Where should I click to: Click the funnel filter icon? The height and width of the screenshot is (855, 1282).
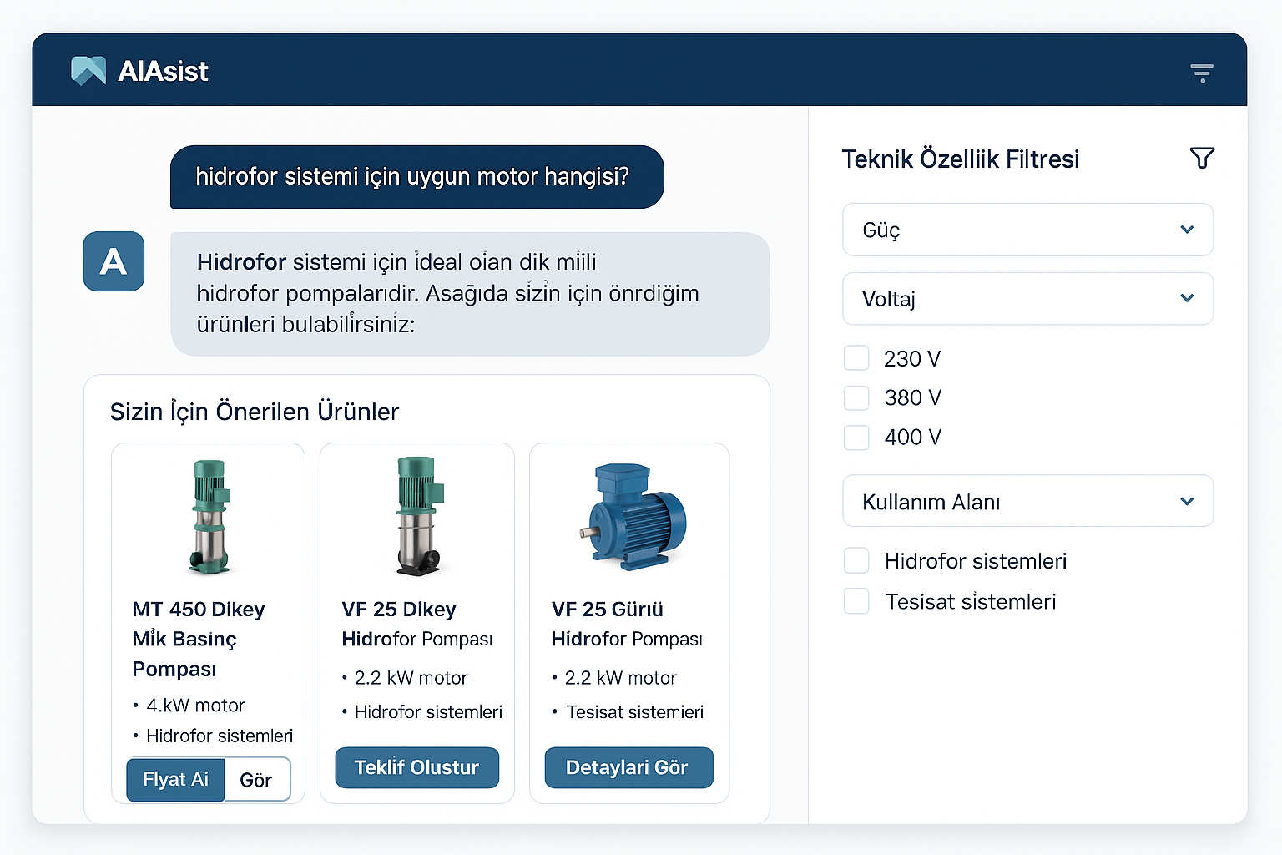point(1201,158)
